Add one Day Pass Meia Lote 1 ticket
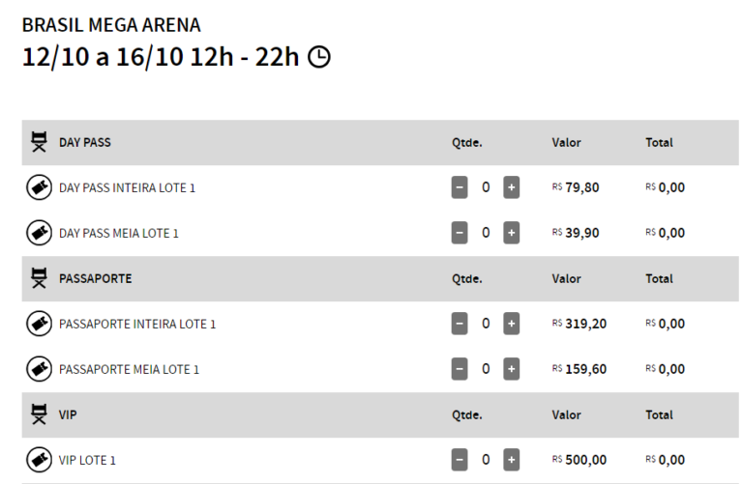This screenshot has height=484, width=743. click(511, 233)
